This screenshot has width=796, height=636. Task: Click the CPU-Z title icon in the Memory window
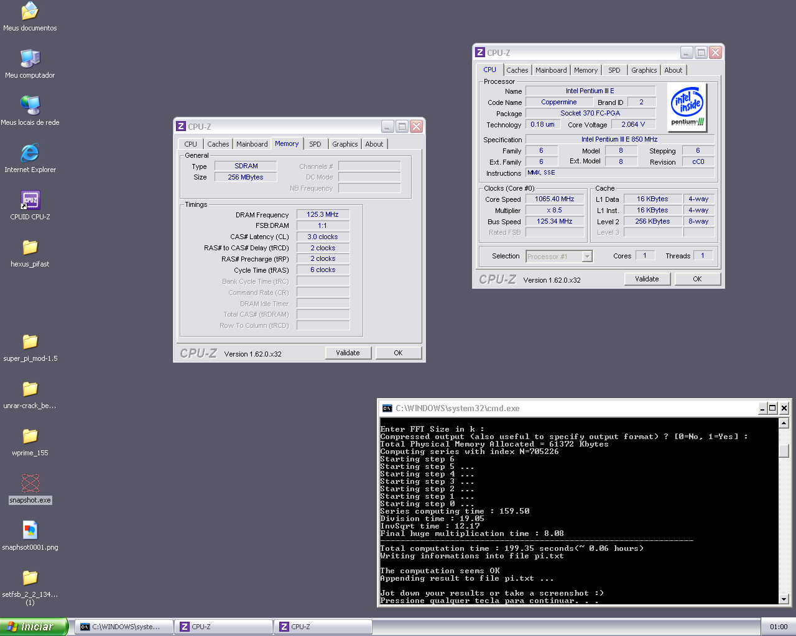pyautogui.click(x=181, y=126)
